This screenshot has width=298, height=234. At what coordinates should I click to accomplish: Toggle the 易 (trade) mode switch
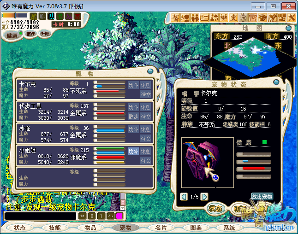tap(69, 17)
